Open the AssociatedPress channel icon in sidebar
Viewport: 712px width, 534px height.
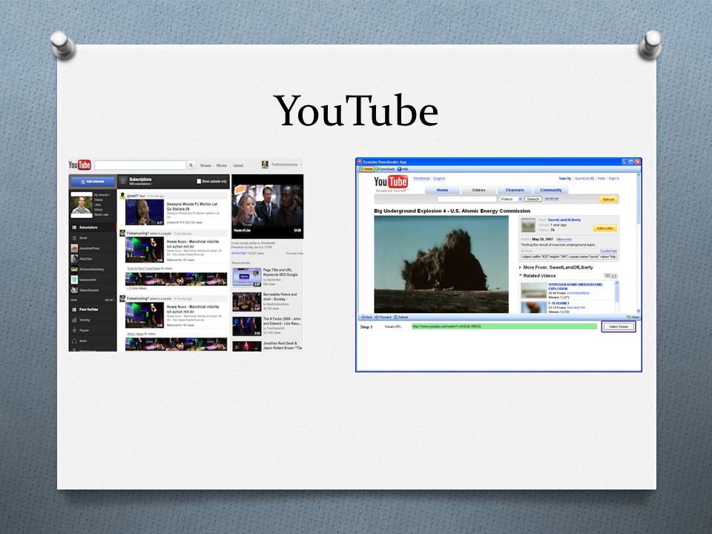[x=74, y=248]
